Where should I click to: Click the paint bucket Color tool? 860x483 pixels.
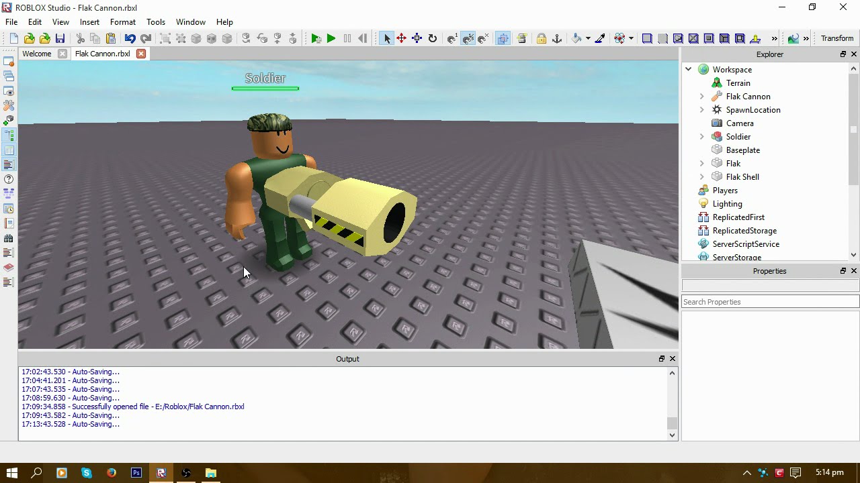click(x=577, y=39)
